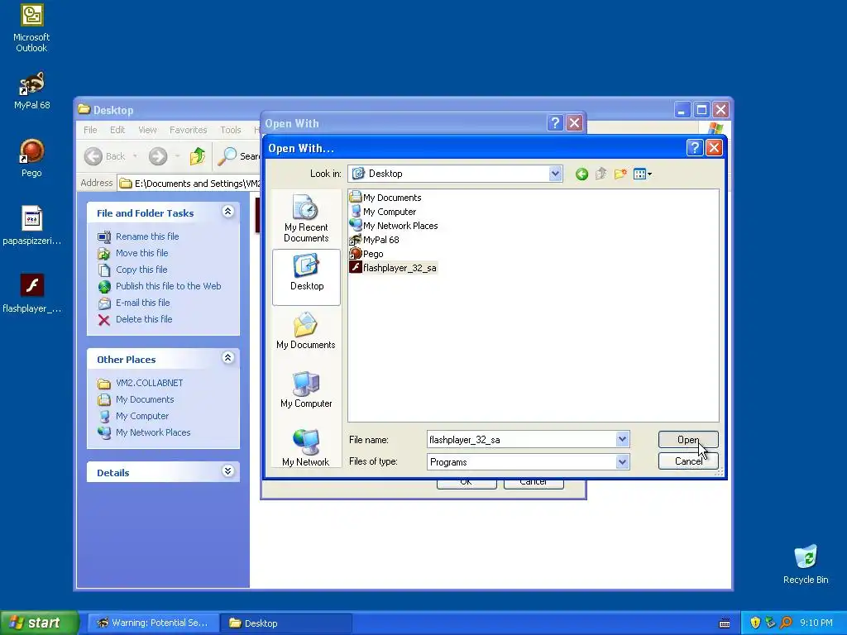
Task: Select MyPal 68 in file list
Action: 375,240
